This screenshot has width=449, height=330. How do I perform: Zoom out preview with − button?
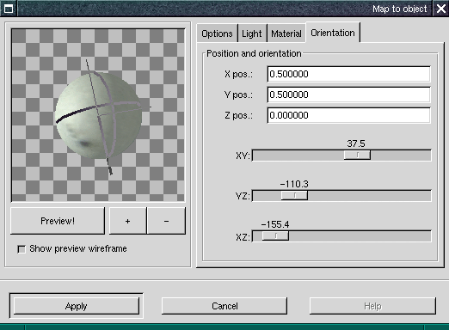[x=166, y=221]
